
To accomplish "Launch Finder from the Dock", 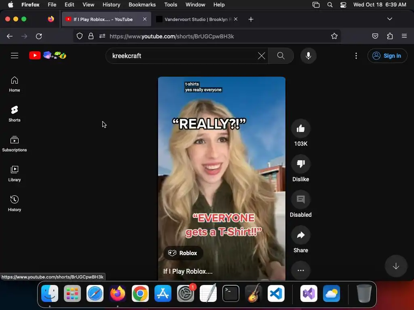I will [50, 293].
